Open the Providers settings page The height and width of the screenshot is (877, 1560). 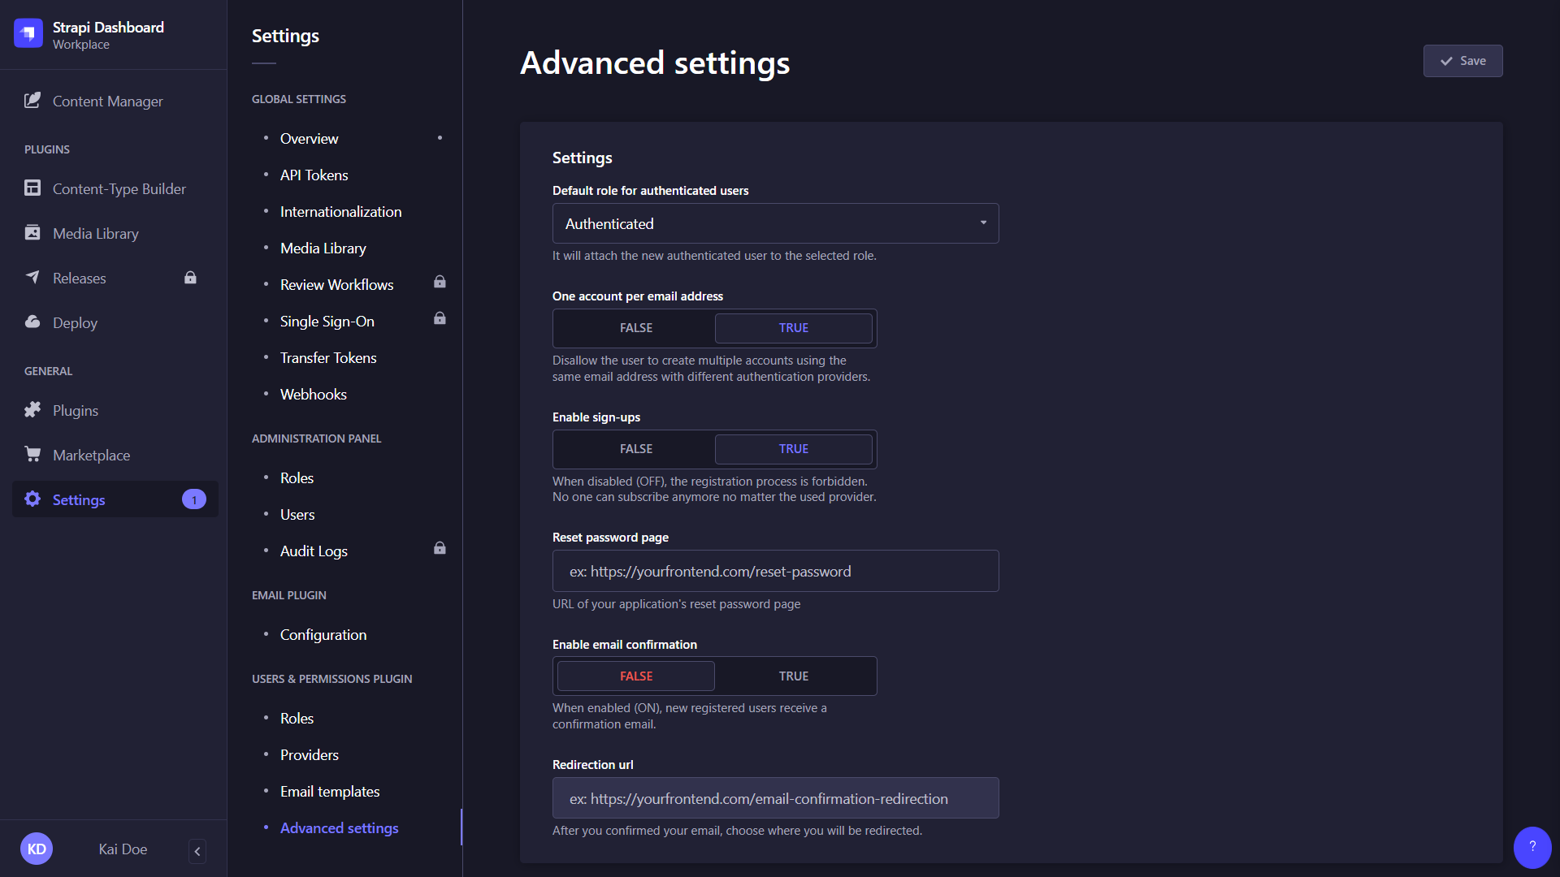[x=309, y=754]
